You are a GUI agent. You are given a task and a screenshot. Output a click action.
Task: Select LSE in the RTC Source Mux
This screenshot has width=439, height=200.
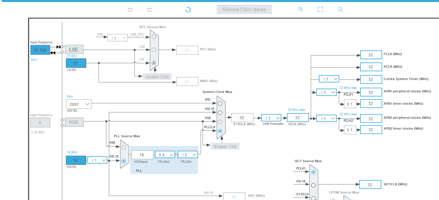[x=153, y=49]
